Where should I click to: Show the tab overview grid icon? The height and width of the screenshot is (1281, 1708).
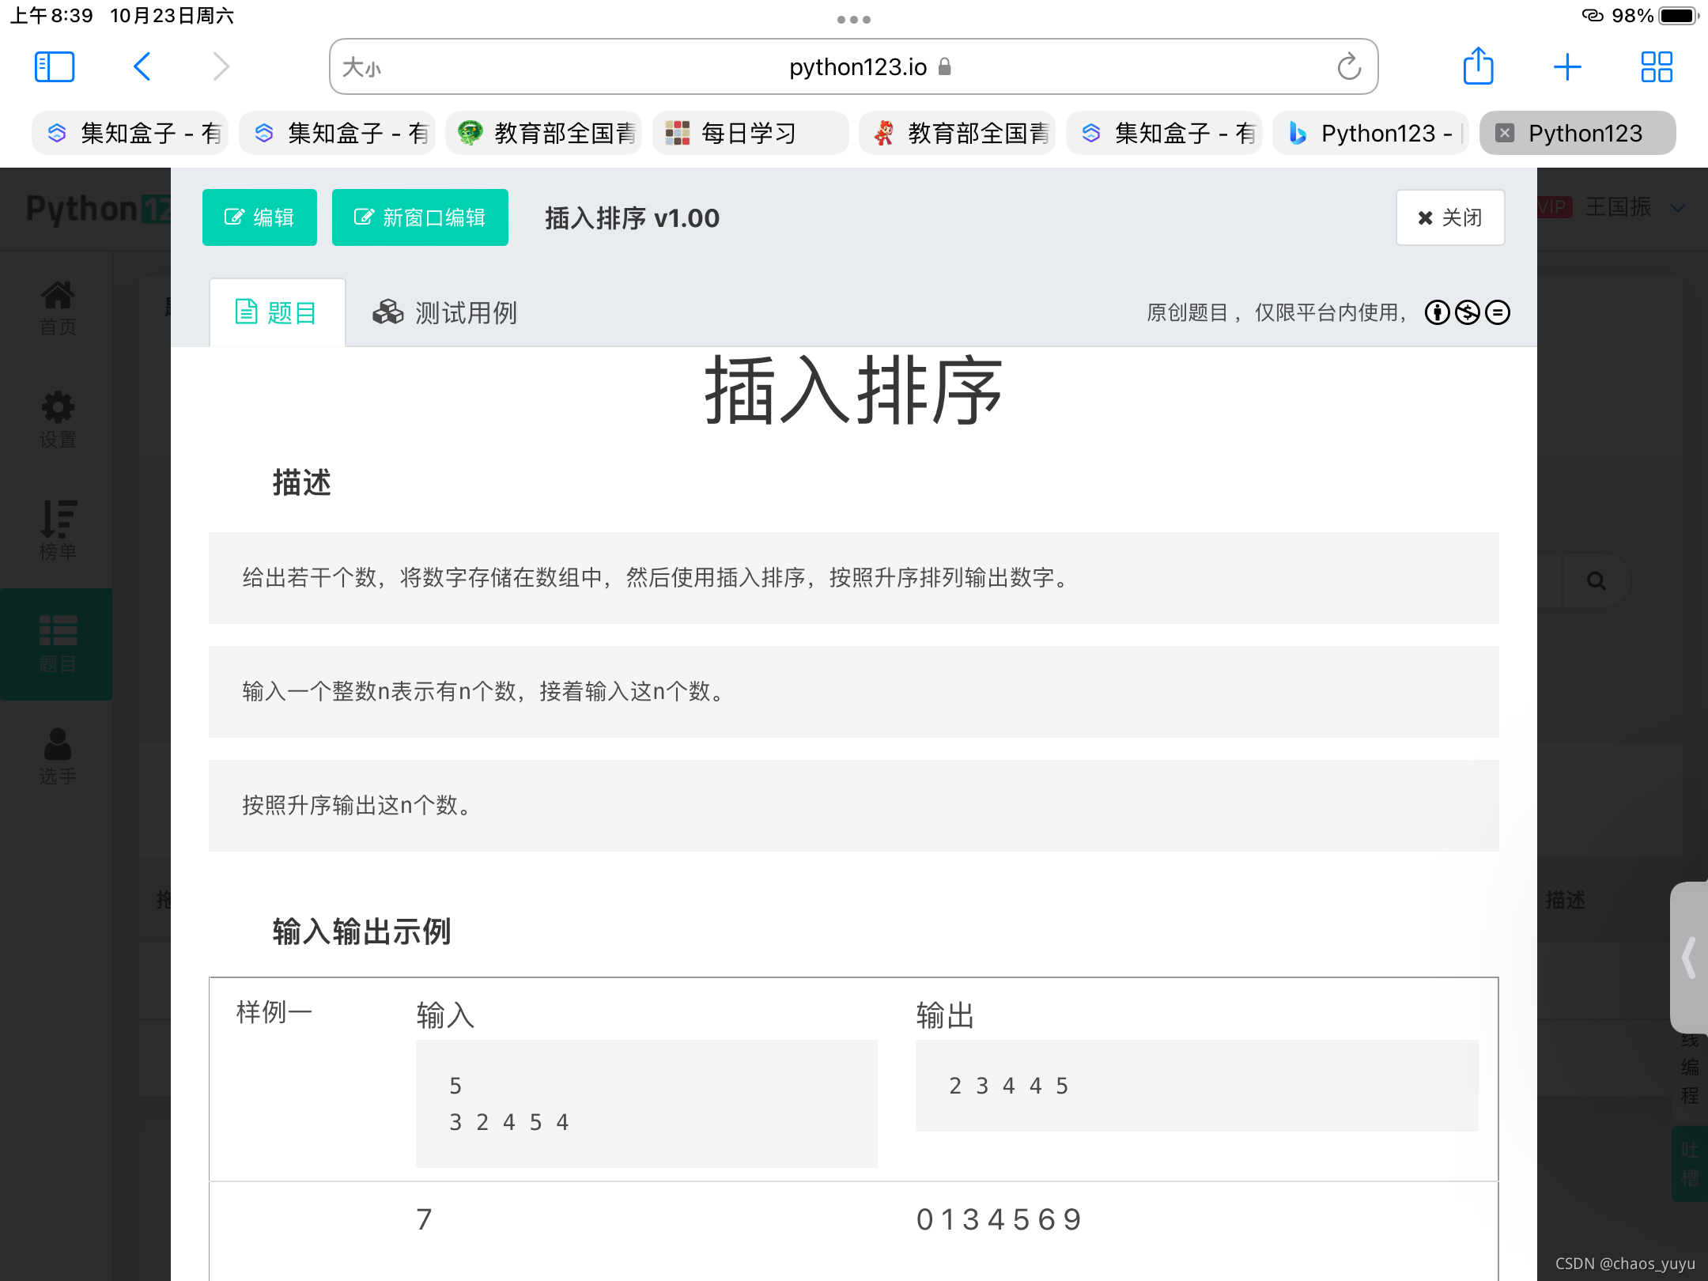pyautogui.click(x=1657, y=67)
